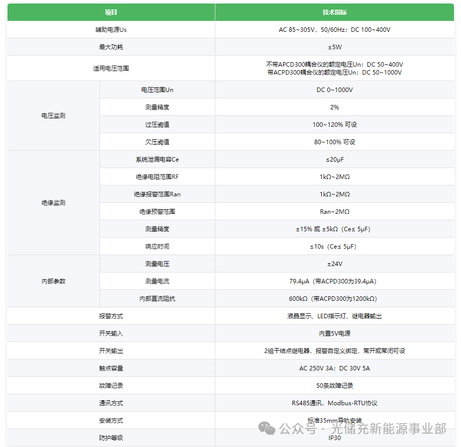This screenshot has height=447, width=461.
Task: Click the 最大功耗 row
Action: (110, 47)
